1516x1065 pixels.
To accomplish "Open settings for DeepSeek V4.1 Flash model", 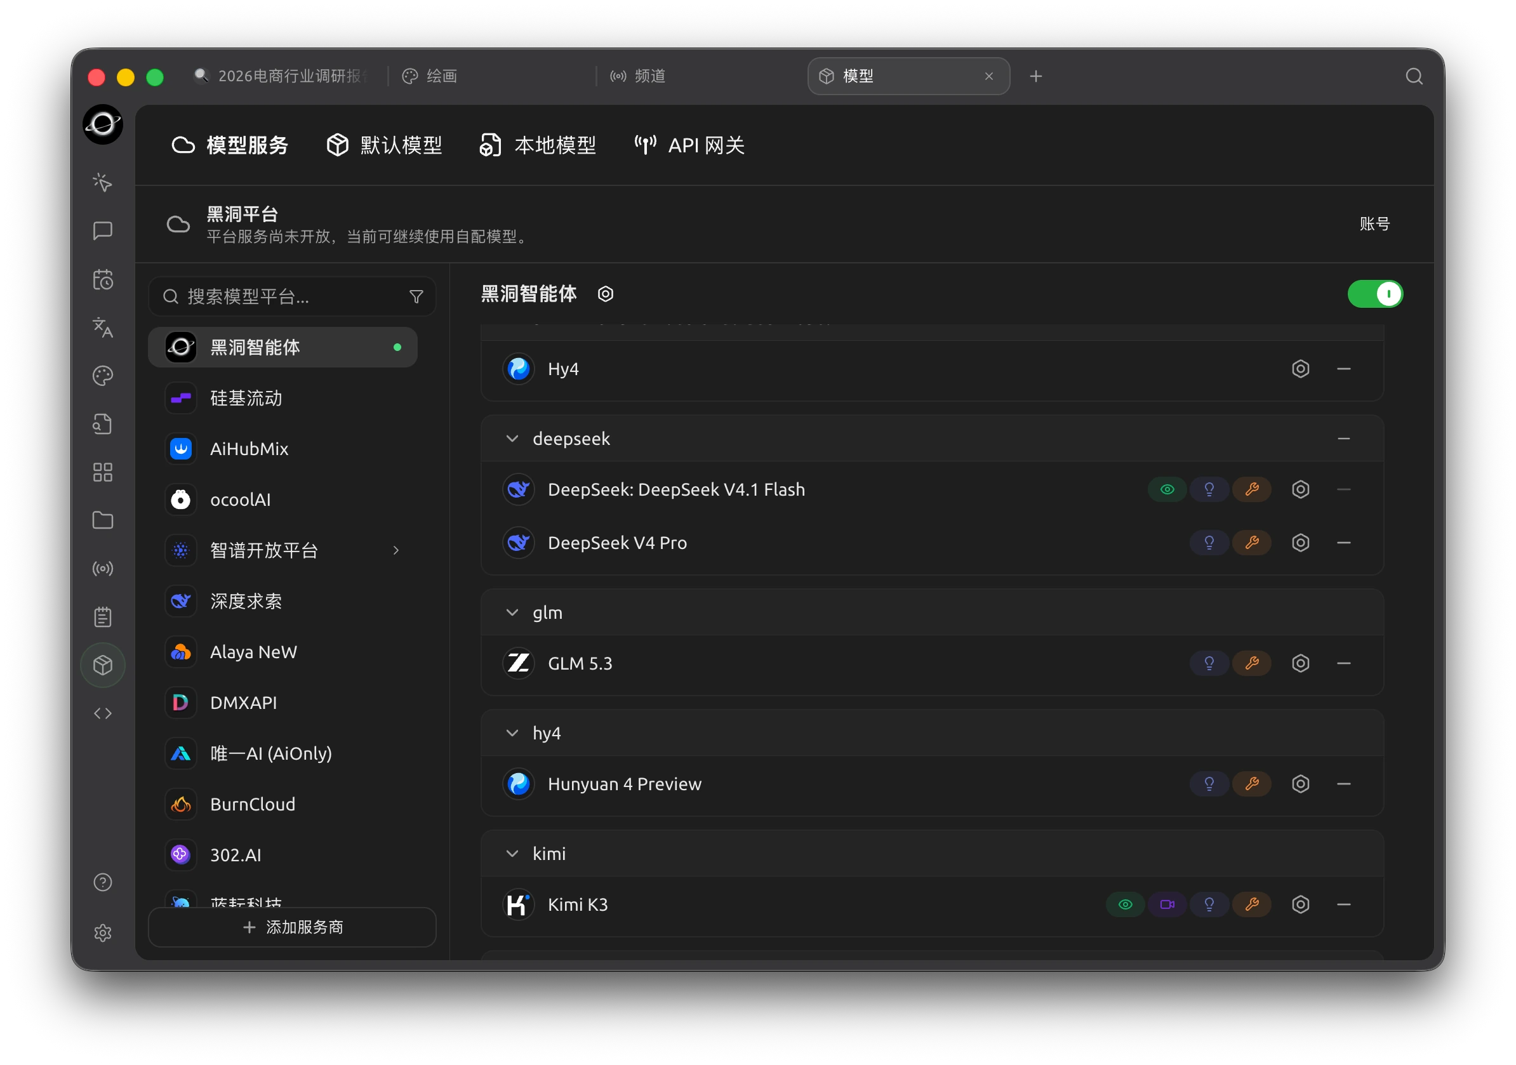I will pos(1300,489).
